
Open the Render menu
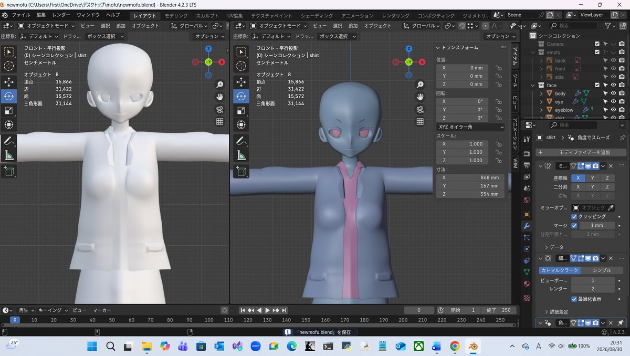pyautogui.click(x=62, y=15)
